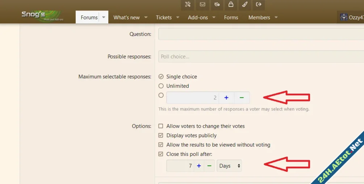This screenshot has width=364, height=184.
Task: Go to the Forms navigation link
Action: click(x=231, y=17)
